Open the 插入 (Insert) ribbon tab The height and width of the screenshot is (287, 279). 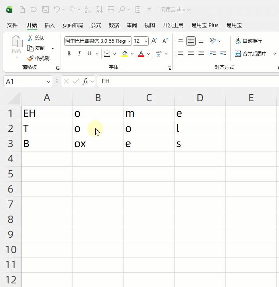pos(50,25)
